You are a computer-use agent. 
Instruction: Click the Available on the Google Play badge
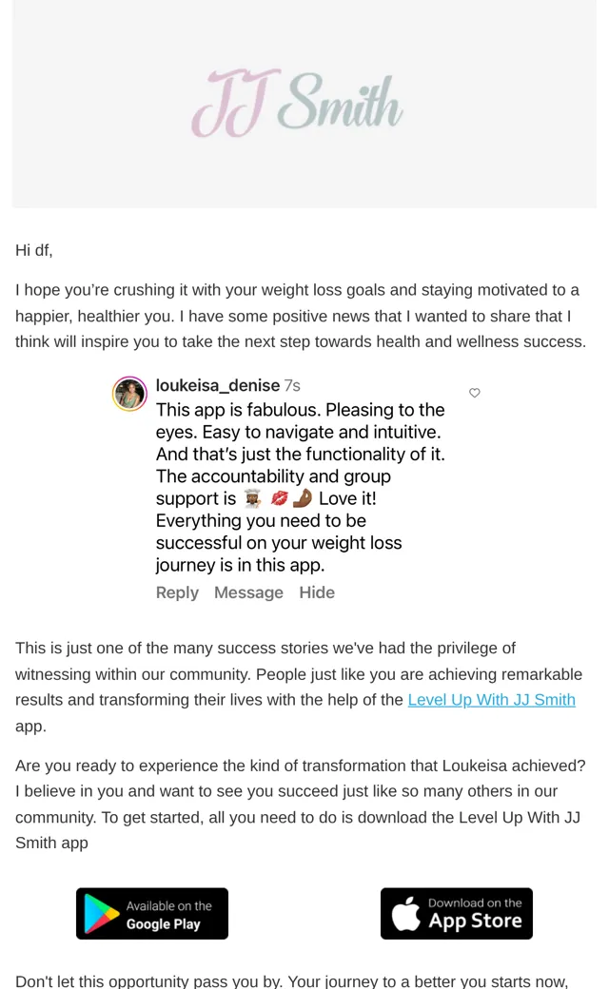(152, 914)
